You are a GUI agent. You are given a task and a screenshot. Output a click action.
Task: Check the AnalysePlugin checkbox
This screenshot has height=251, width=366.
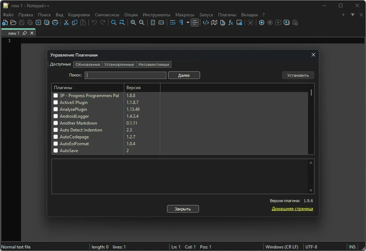click(x=55, y=109)
